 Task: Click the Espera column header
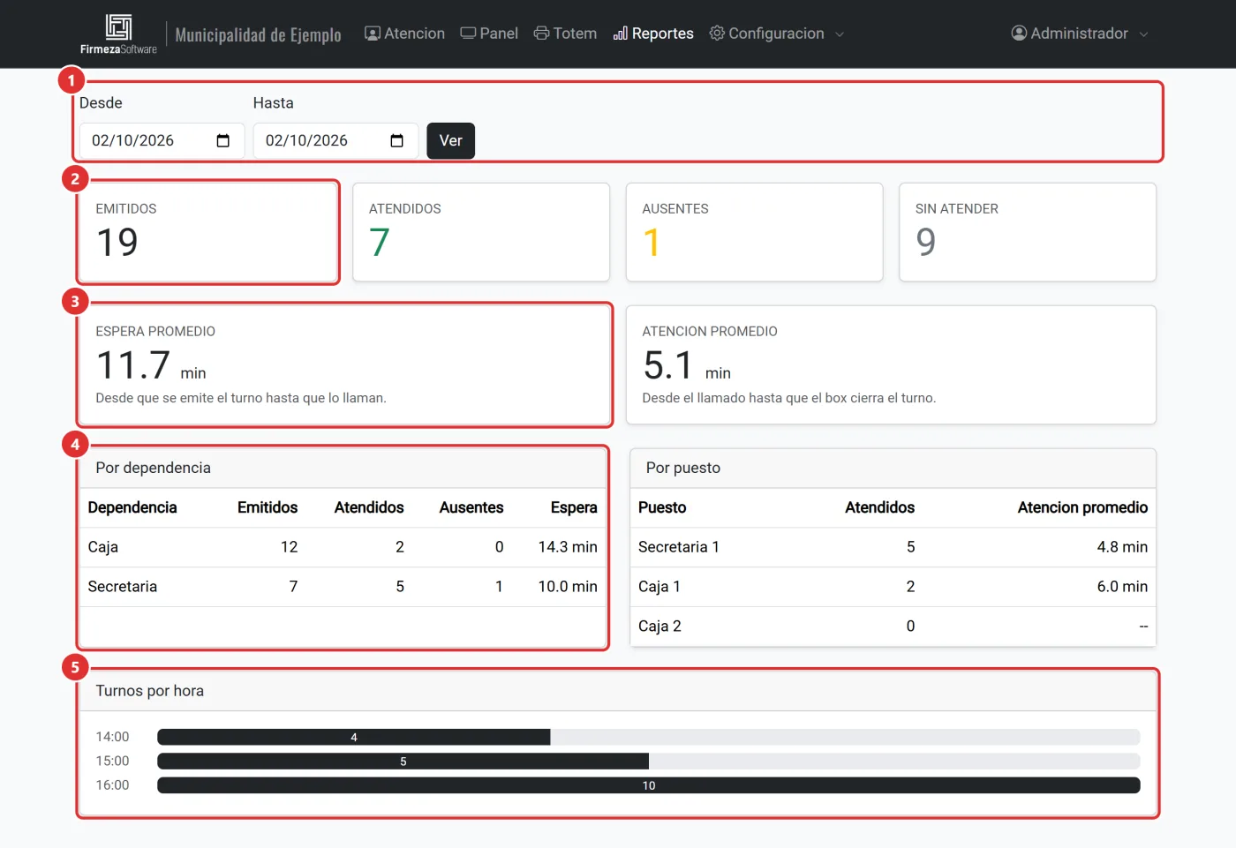(x=574, y=507)
